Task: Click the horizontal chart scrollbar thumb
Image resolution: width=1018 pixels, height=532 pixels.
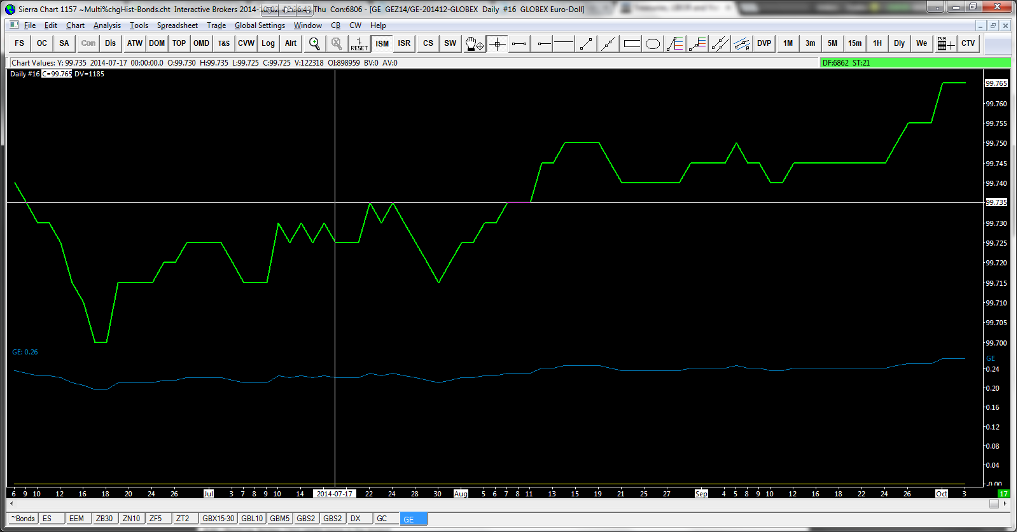Action: [994, 503]
